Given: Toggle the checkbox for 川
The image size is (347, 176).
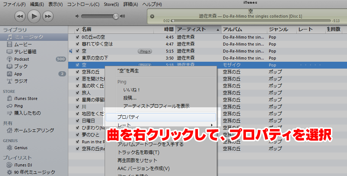Looking at the screenshot, I should [x=77, y=107].
